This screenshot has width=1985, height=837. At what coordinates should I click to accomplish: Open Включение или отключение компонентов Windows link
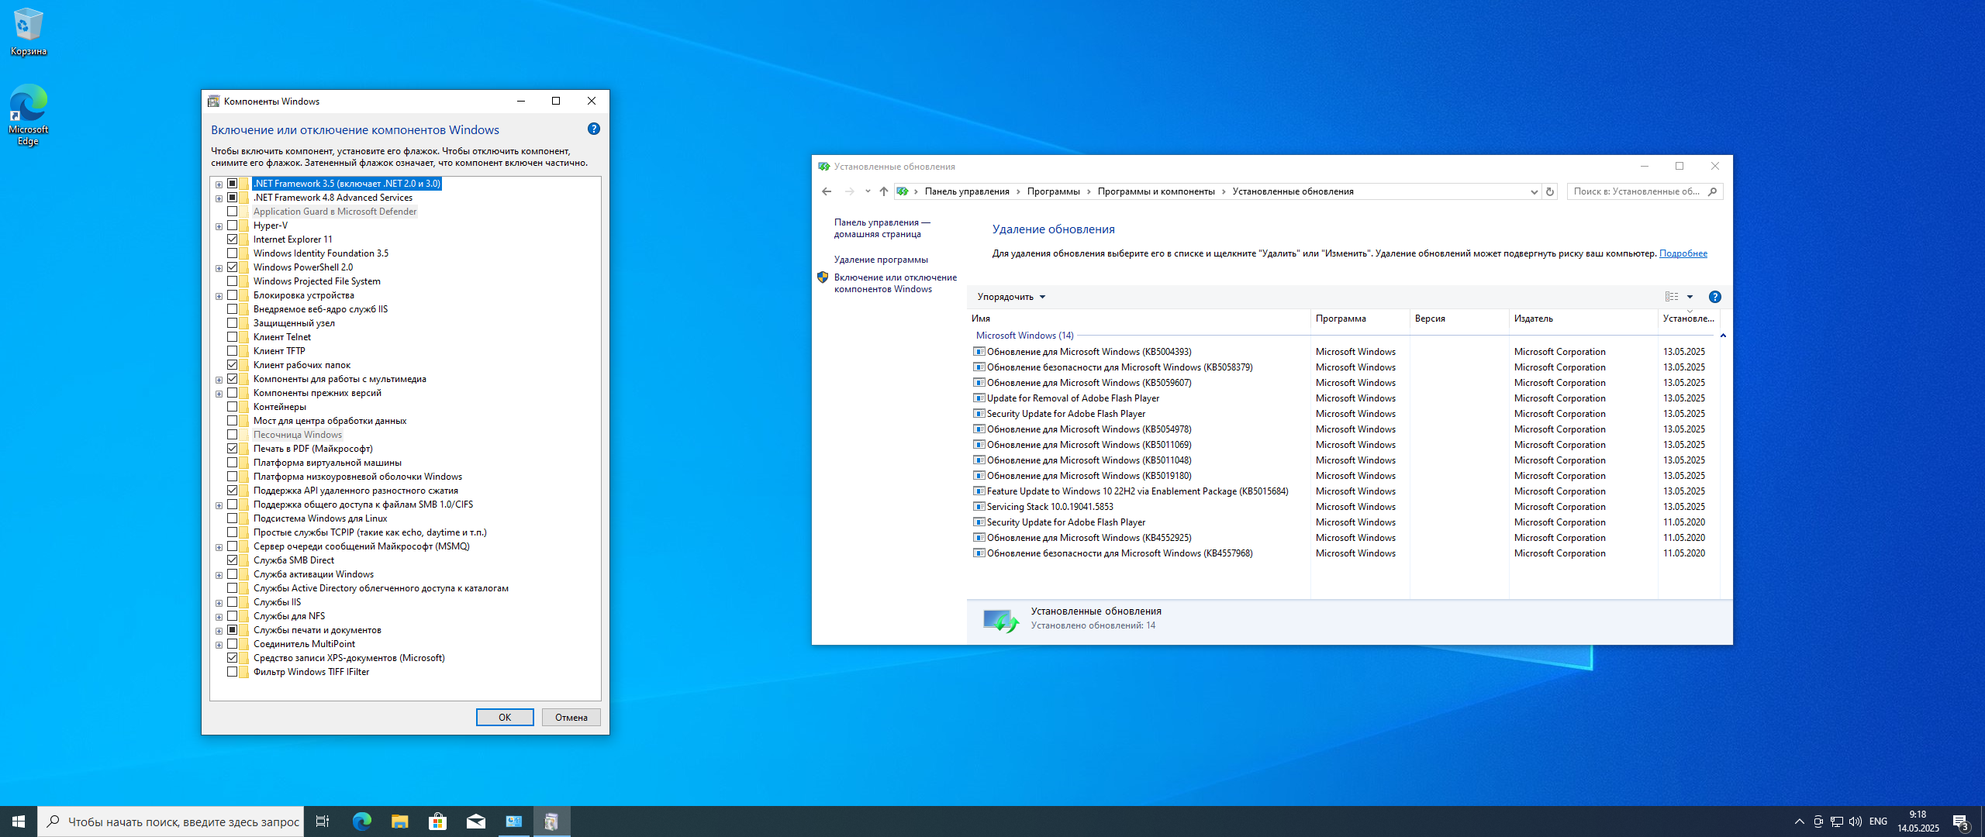click(896, 283)
